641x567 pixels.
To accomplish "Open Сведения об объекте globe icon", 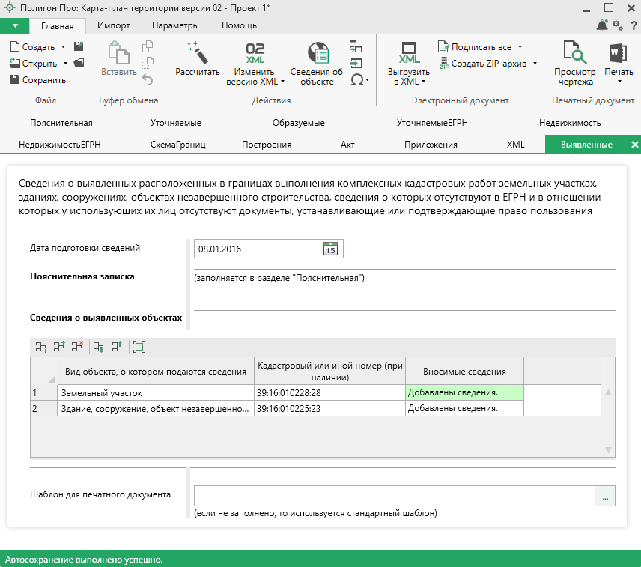I will (319, 53).
